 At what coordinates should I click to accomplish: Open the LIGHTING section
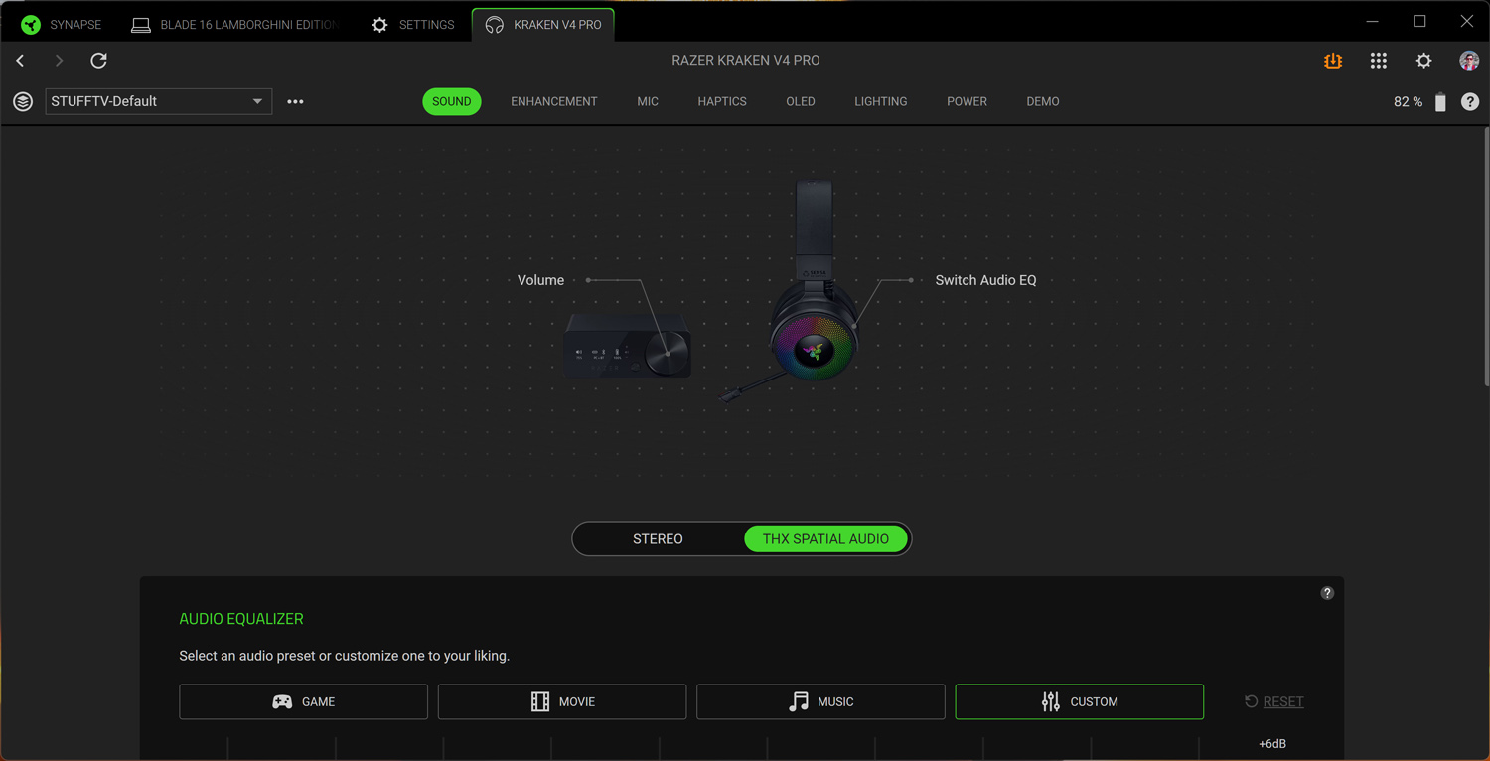pos(881,101)
